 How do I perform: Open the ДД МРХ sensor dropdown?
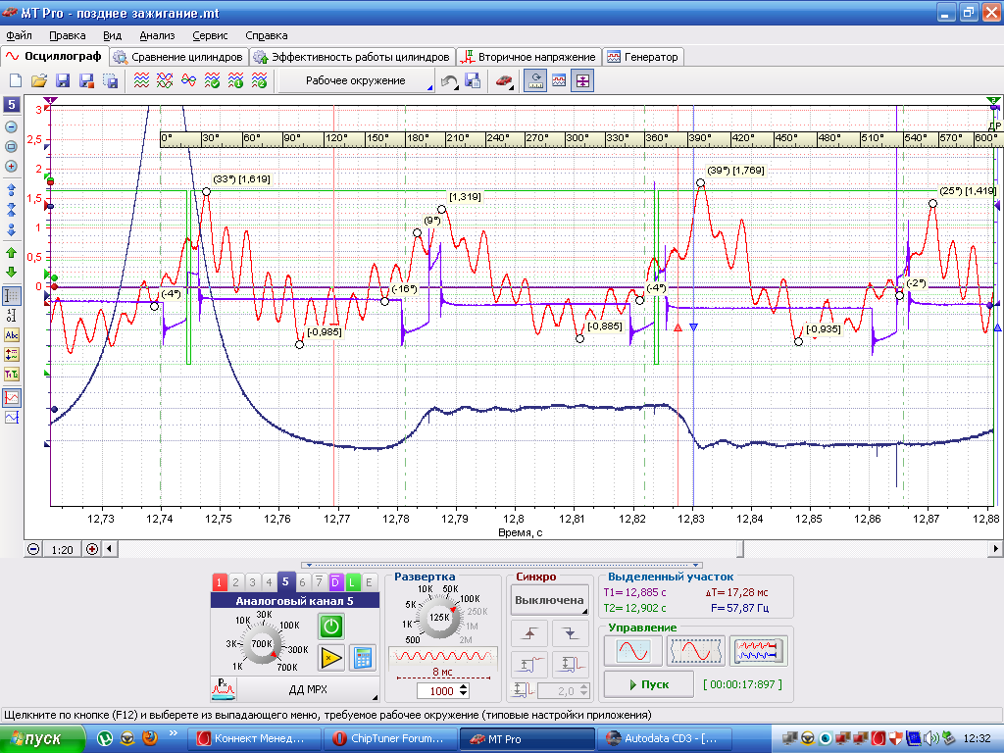tap(308, 689)
